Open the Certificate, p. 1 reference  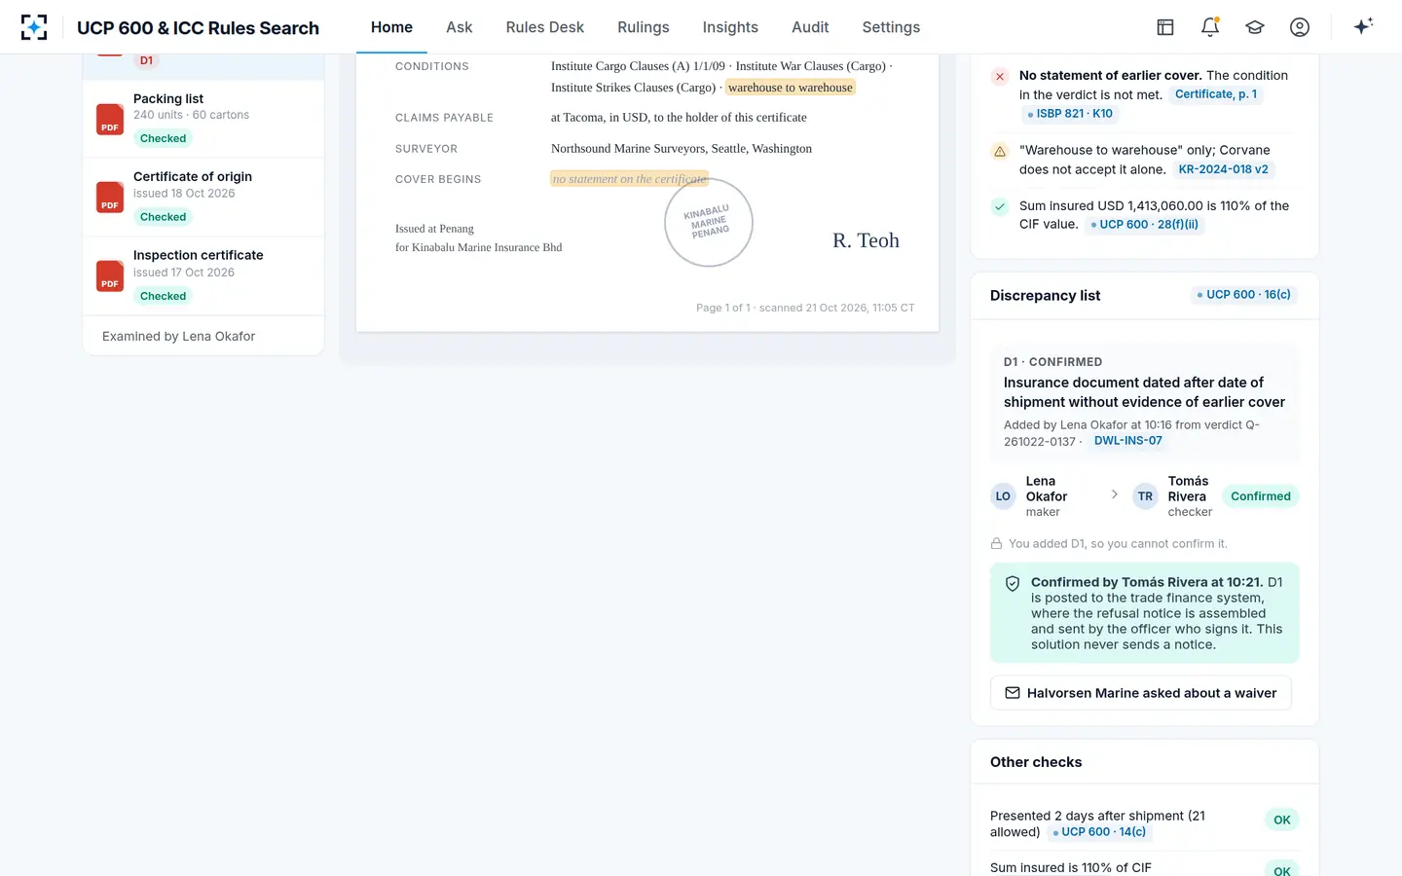[x=1216, y=94]
